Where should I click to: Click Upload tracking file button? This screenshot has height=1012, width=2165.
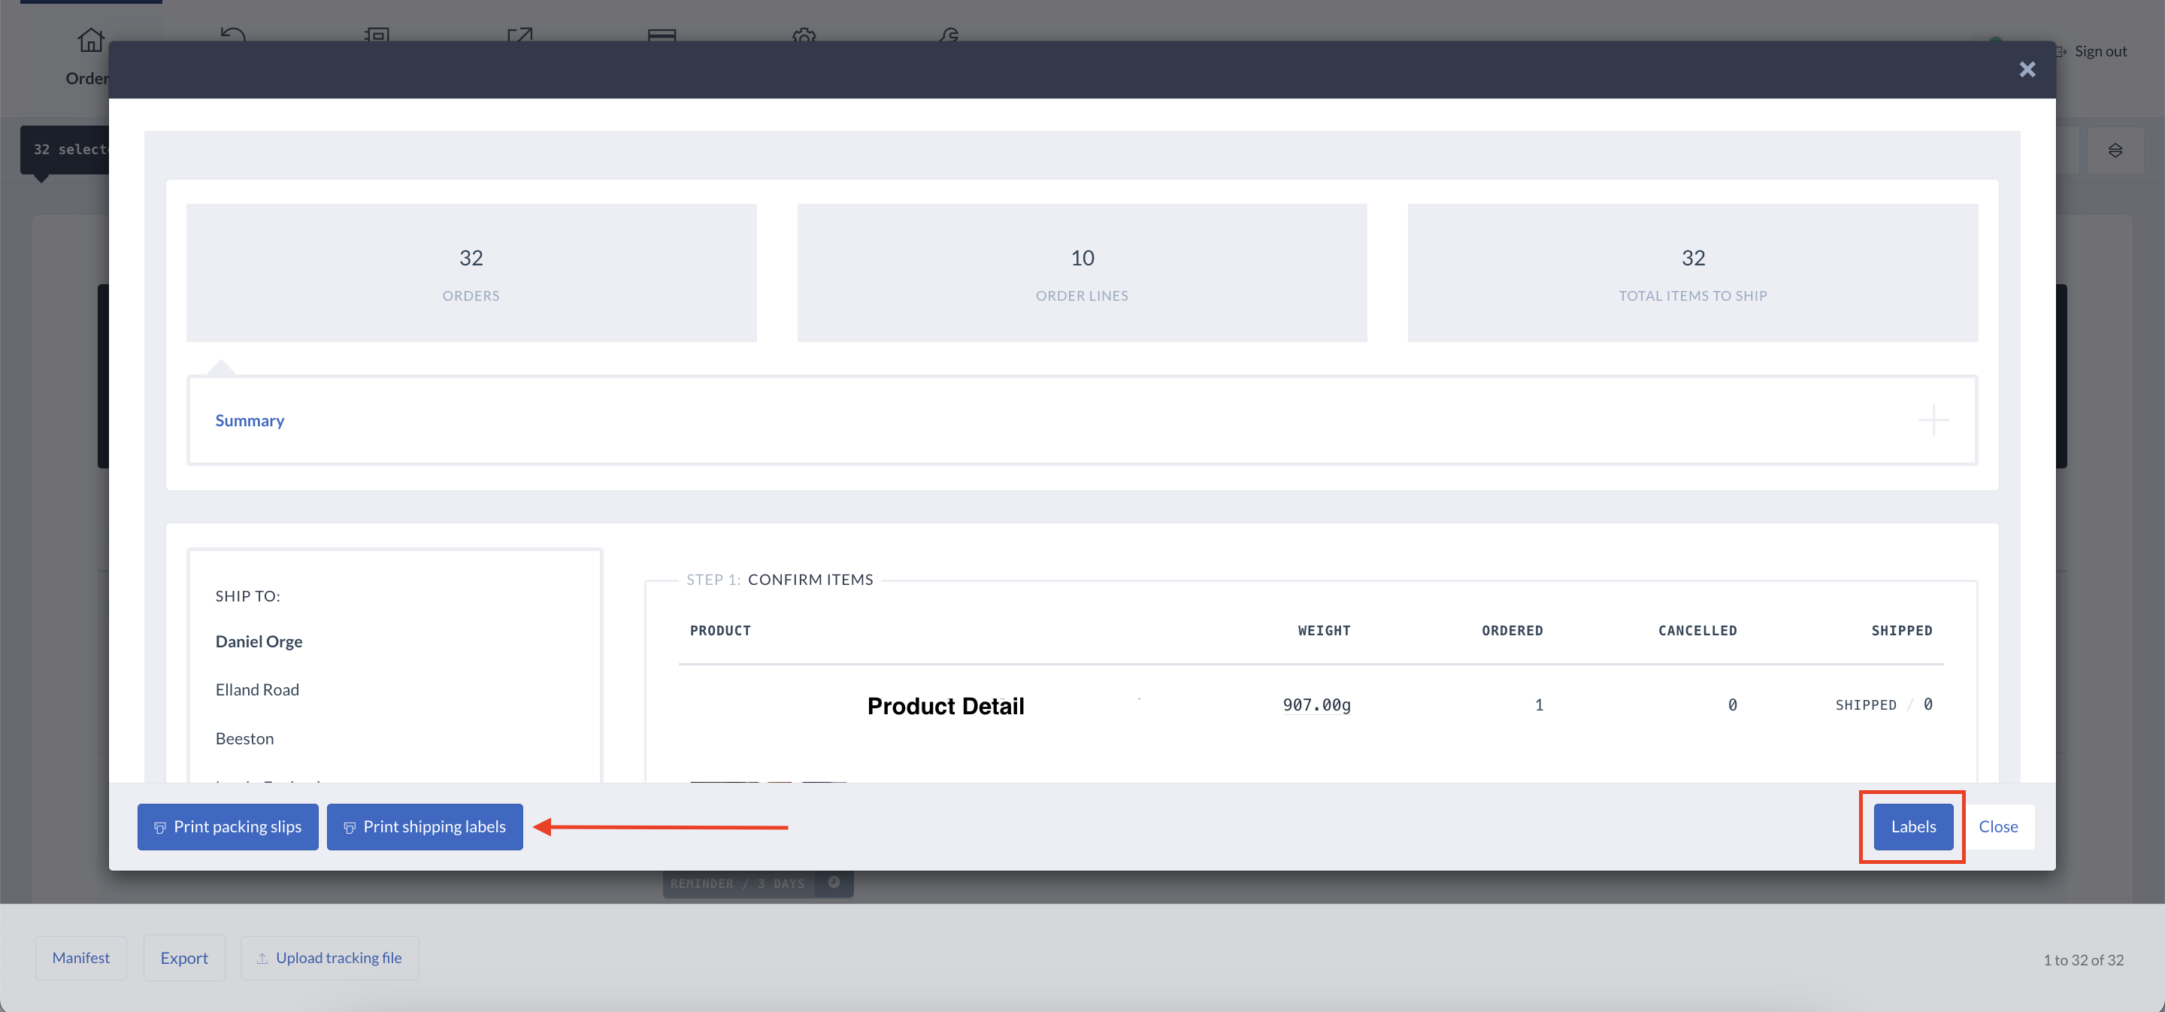point(329,957)
